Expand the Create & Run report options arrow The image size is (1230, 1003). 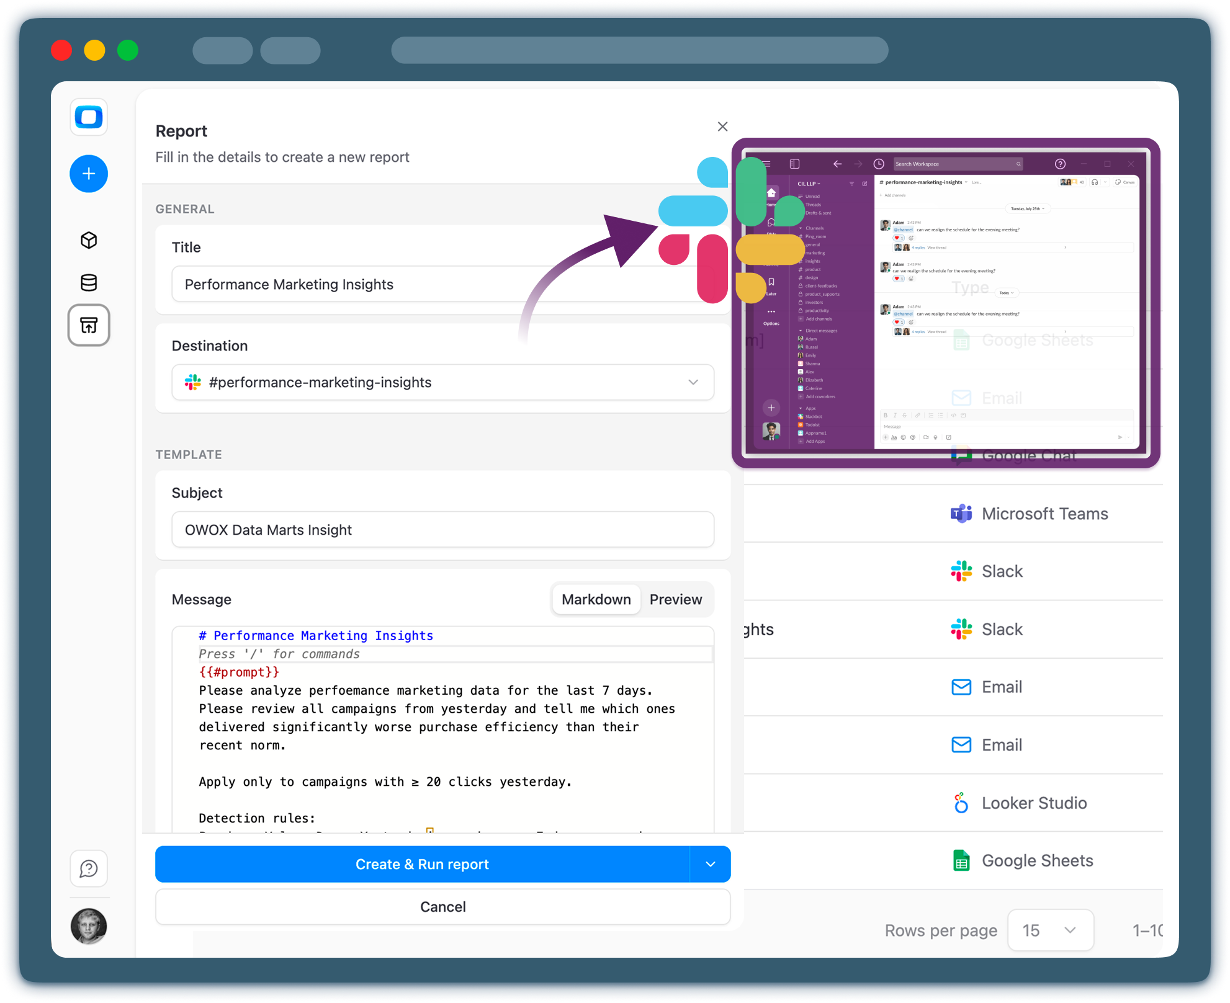711,864
